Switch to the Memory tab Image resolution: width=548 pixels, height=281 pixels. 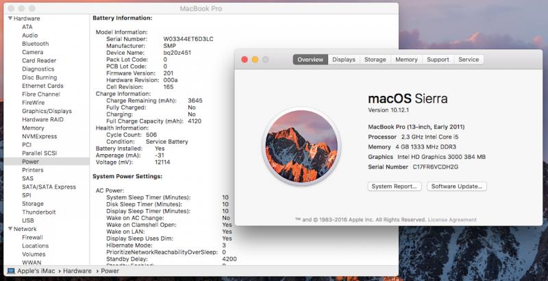point(406,60)
